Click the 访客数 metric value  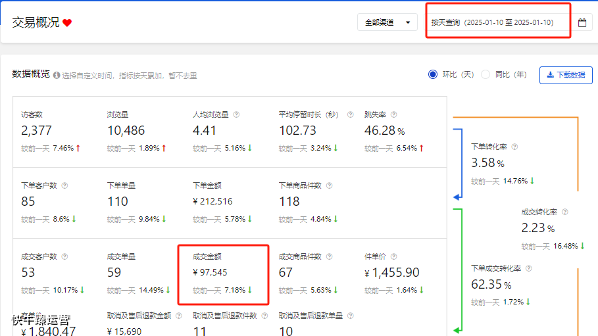(36, 131)
